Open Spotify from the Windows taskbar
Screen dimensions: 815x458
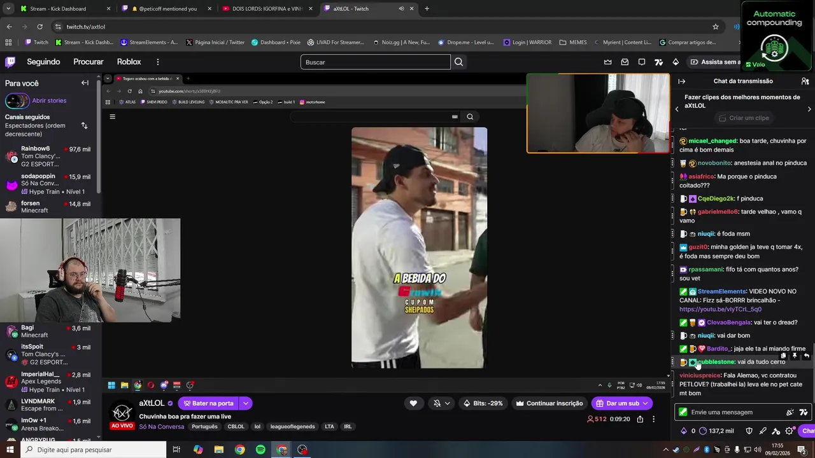(260, 450)
